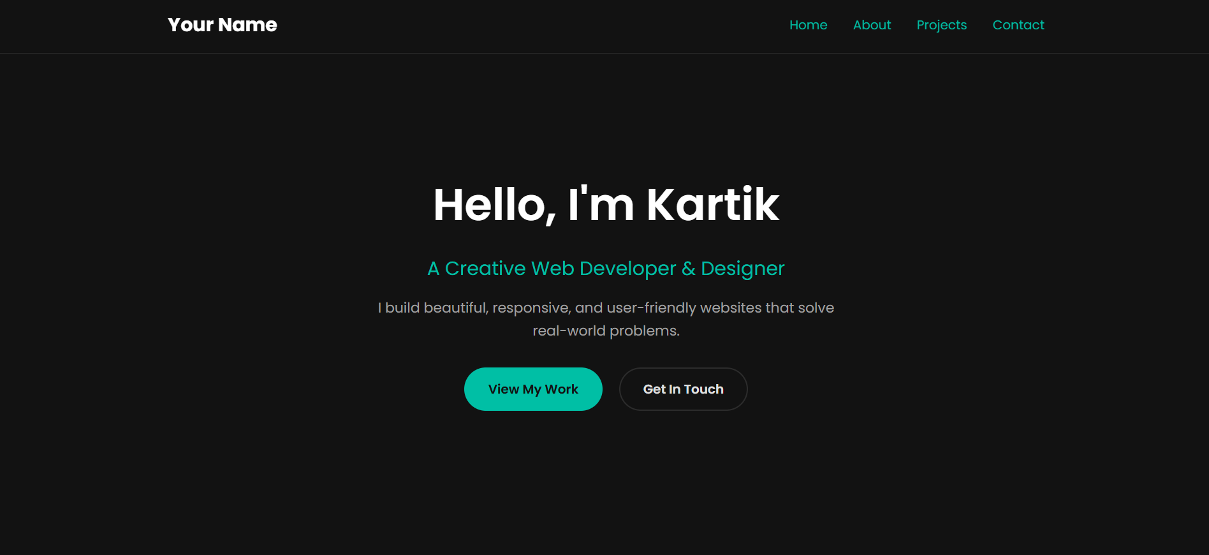Click the Get In Touch button
Image resolution: width=1209 pixels, height=555 pixels.
pos(683,389)
